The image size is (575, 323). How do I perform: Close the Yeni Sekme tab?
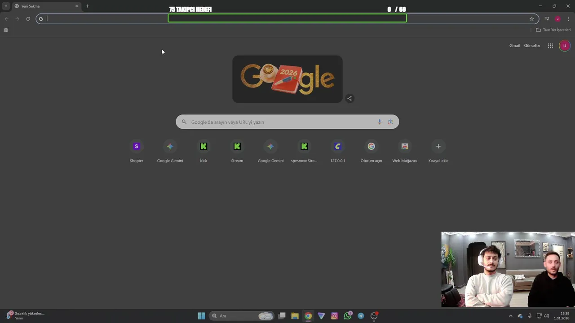[76, 6]
